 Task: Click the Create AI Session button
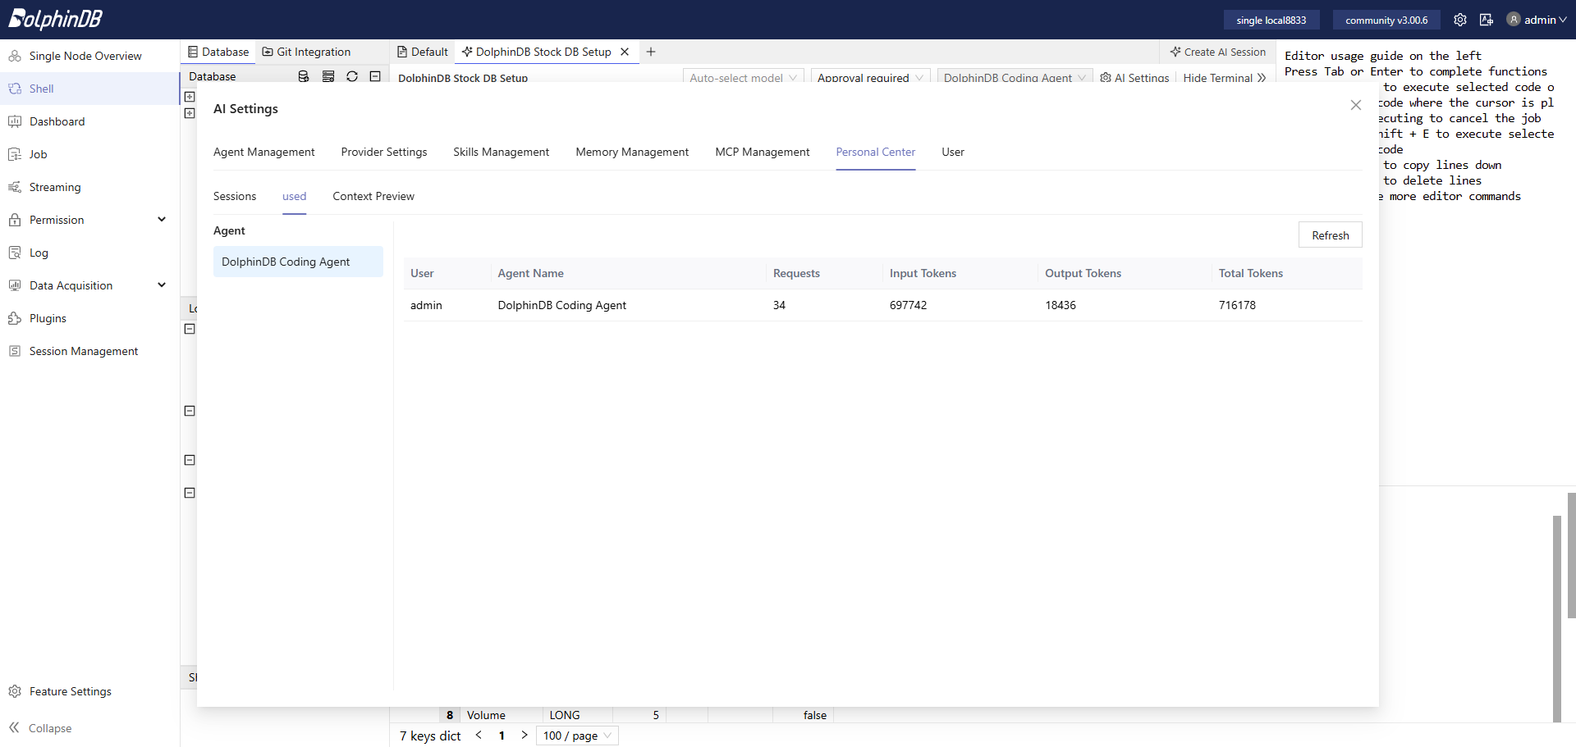1218,52
